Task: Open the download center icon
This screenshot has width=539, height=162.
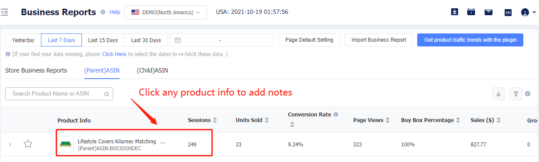Action: (x=455, y=12)
